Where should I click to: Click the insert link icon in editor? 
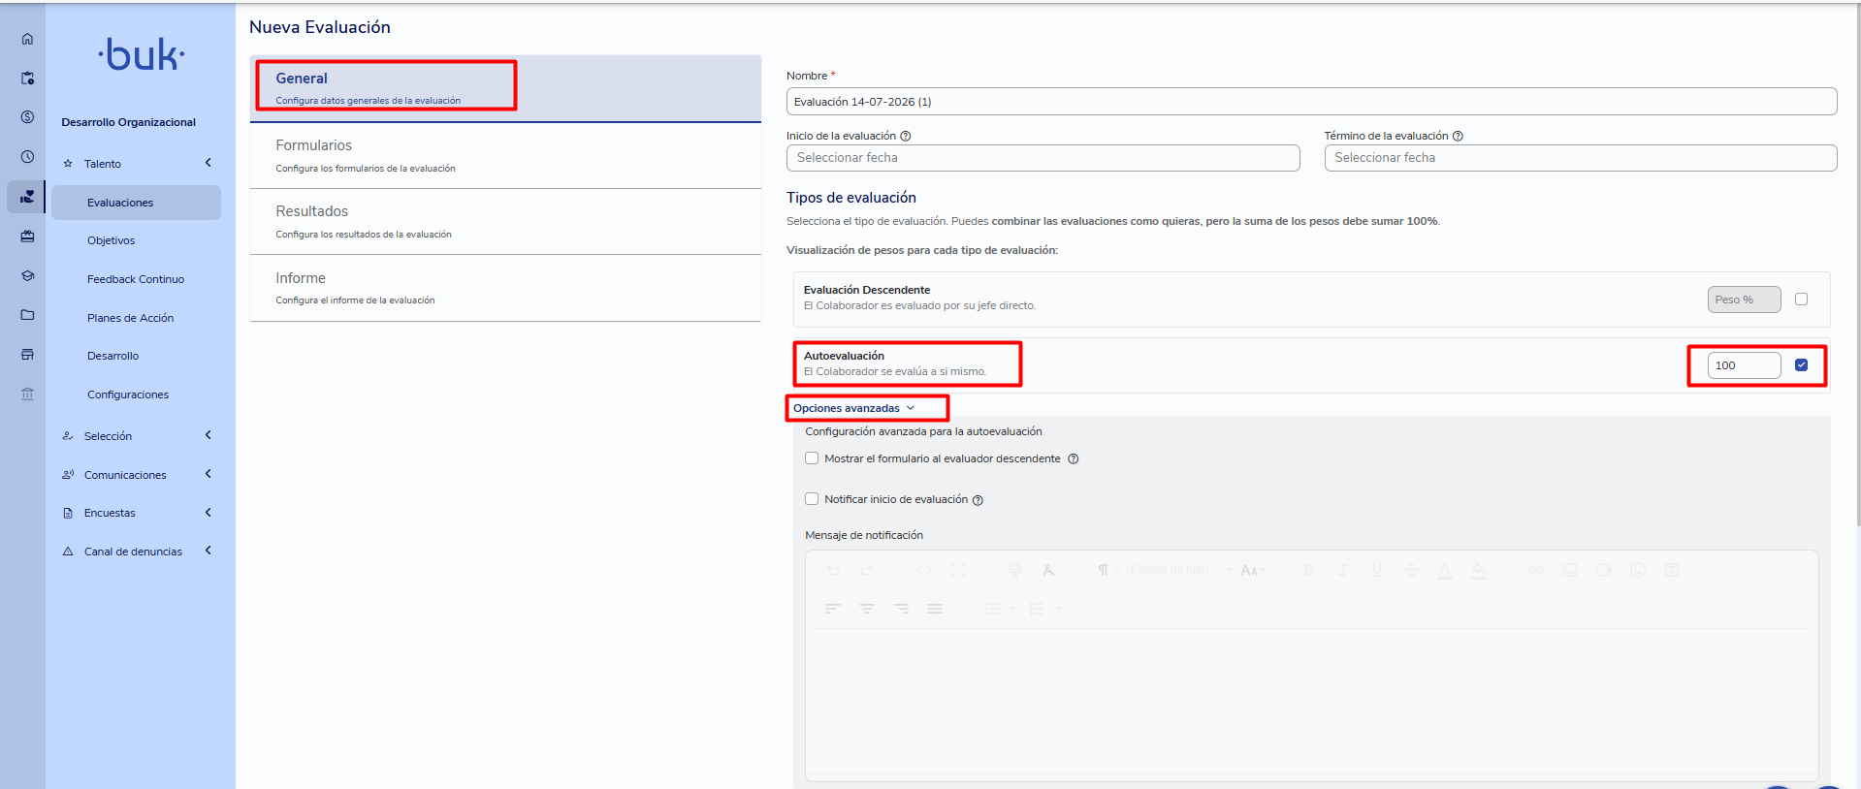[x=1536, y=570]
